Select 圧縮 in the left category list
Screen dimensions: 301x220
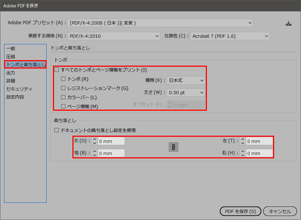tap(11, 56)
